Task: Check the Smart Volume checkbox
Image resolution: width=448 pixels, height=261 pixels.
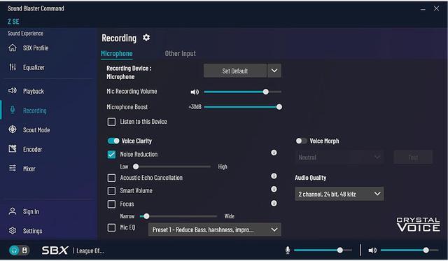Action: (111, 191)
